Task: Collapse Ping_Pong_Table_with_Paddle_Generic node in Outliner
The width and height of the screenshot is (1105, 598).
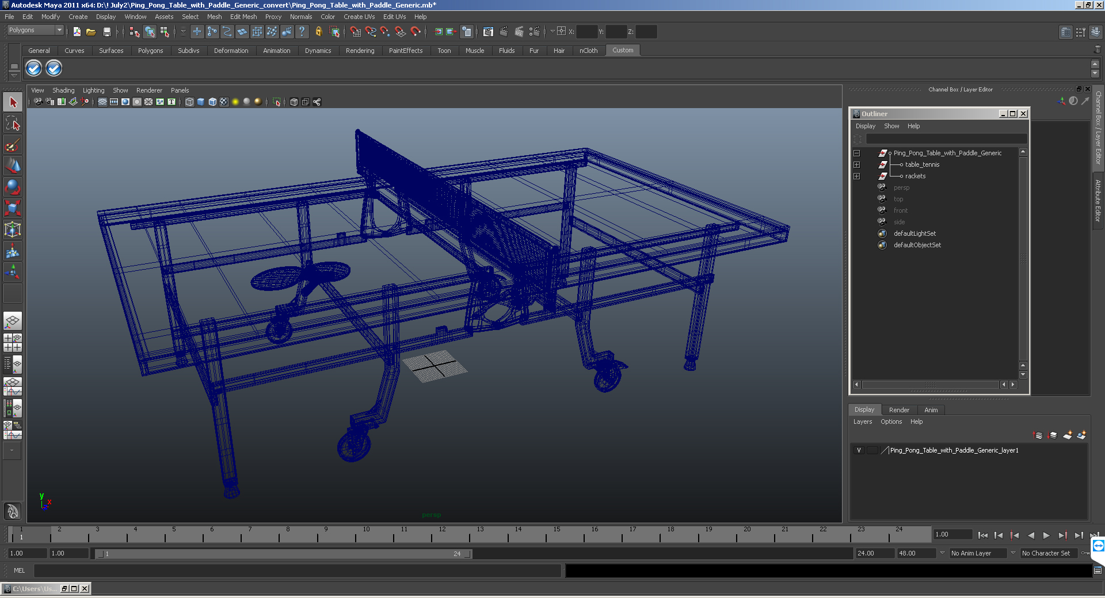Action: [x=857, y=154]
